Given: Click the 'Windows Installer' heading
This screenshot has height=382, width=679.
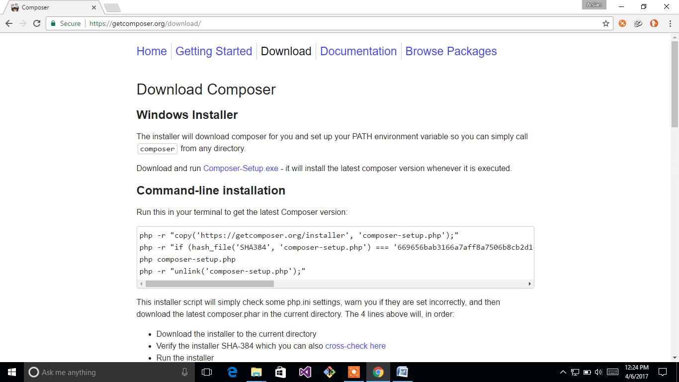Looking at the screenshot, I should (187, 115).
